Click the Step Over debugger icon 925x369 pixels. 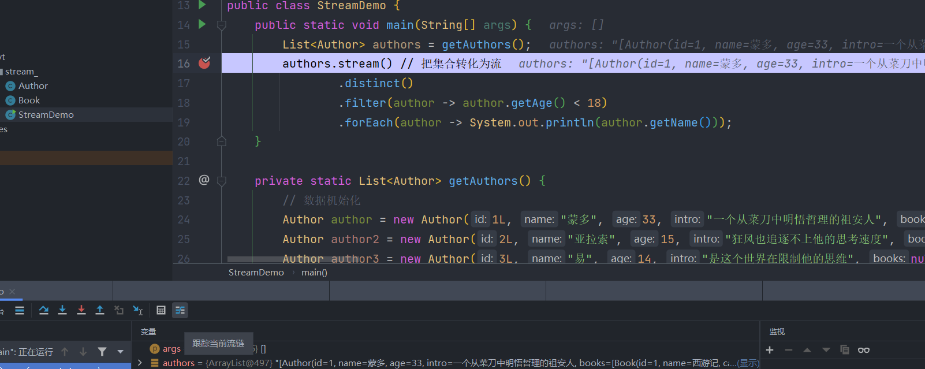(44, 310)
